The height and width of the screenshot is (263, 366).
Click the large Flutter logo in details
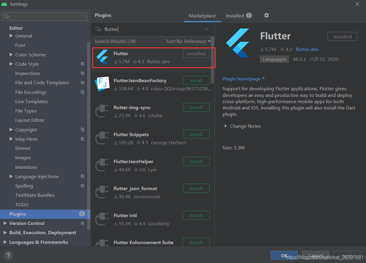[238, 43]
